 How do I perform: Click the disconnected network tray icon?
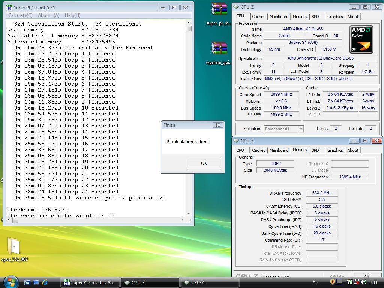pyautogui.click(x=357, y=282)
